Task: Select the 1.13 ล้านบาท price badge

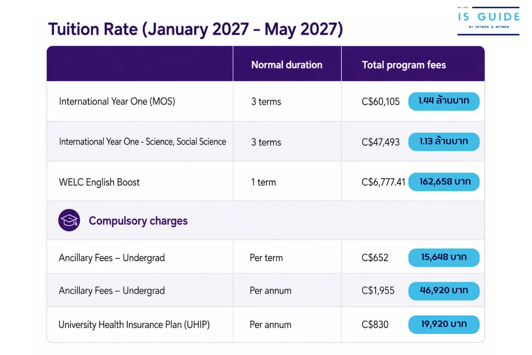Action: point(444,142)
